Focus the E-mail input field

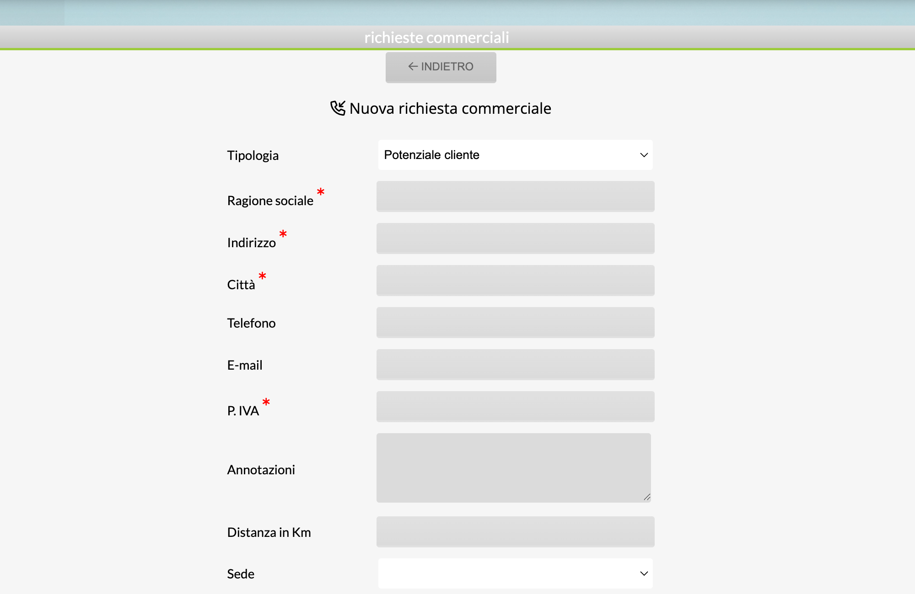(x=515, y=365)
